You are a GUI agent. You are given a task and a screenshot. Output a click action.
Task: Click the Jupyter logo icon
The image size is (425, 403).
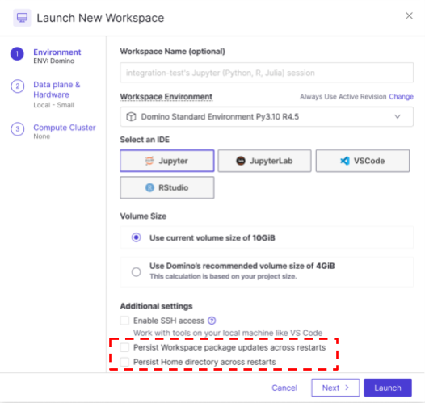(x=149, y=161)
